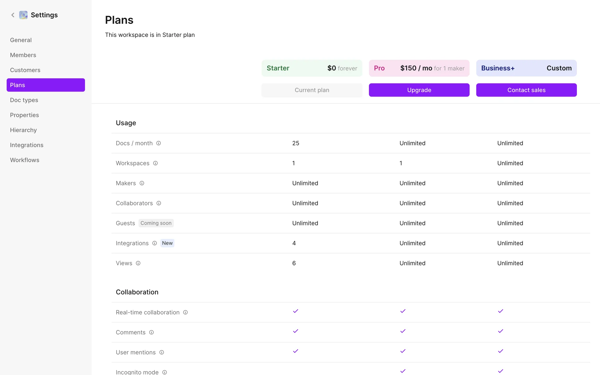Click info icon next to Docs / month
This screenshot has height=375, width=600.
[158, 143]
